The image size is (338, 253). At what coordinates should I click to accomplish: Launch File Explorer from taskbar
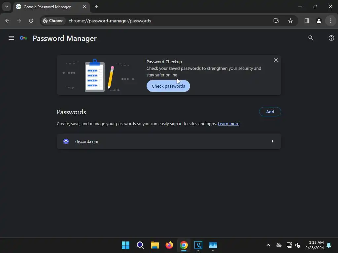[154, 245]
